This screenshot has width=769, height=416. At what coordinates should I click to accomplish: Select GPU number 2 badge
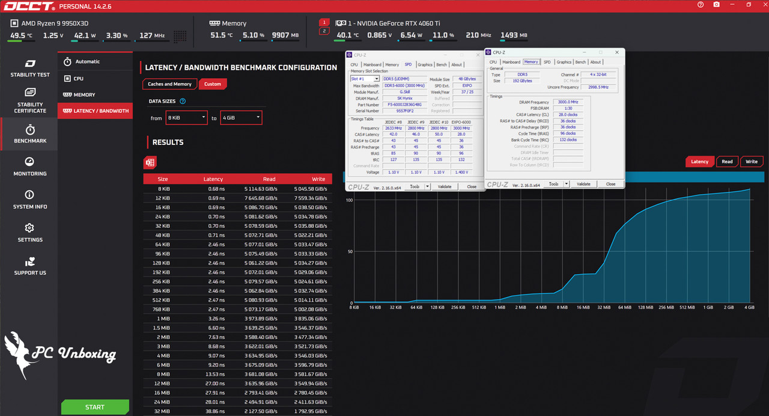coord(324,31)
